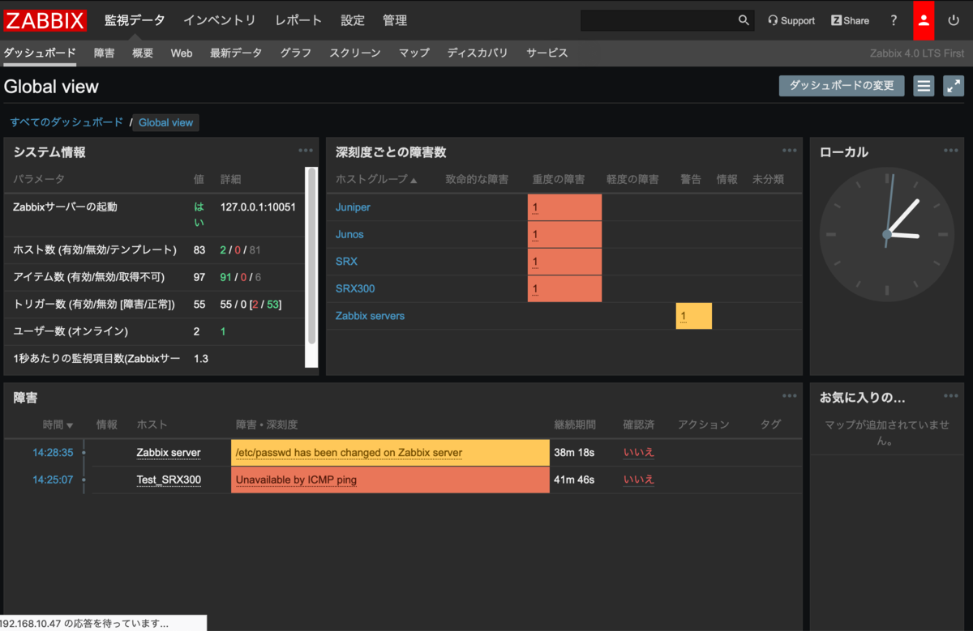The image size is (973, 631).
Task: Open Zabbix server host menu
Action: click(x=169, y=453)
